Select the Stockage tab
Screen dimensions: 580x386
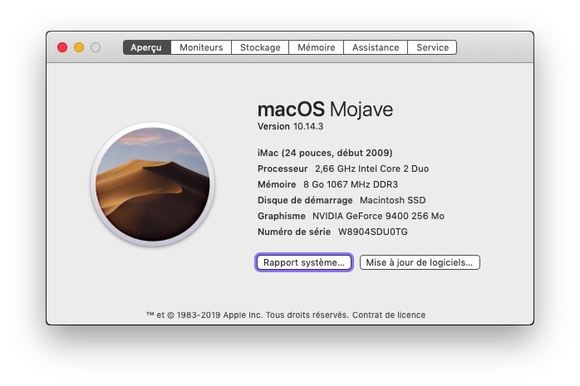click(260, 47)
